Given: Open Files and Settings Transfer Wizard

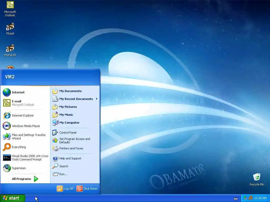Looking at the screenshot, I should tap(25, 137).
